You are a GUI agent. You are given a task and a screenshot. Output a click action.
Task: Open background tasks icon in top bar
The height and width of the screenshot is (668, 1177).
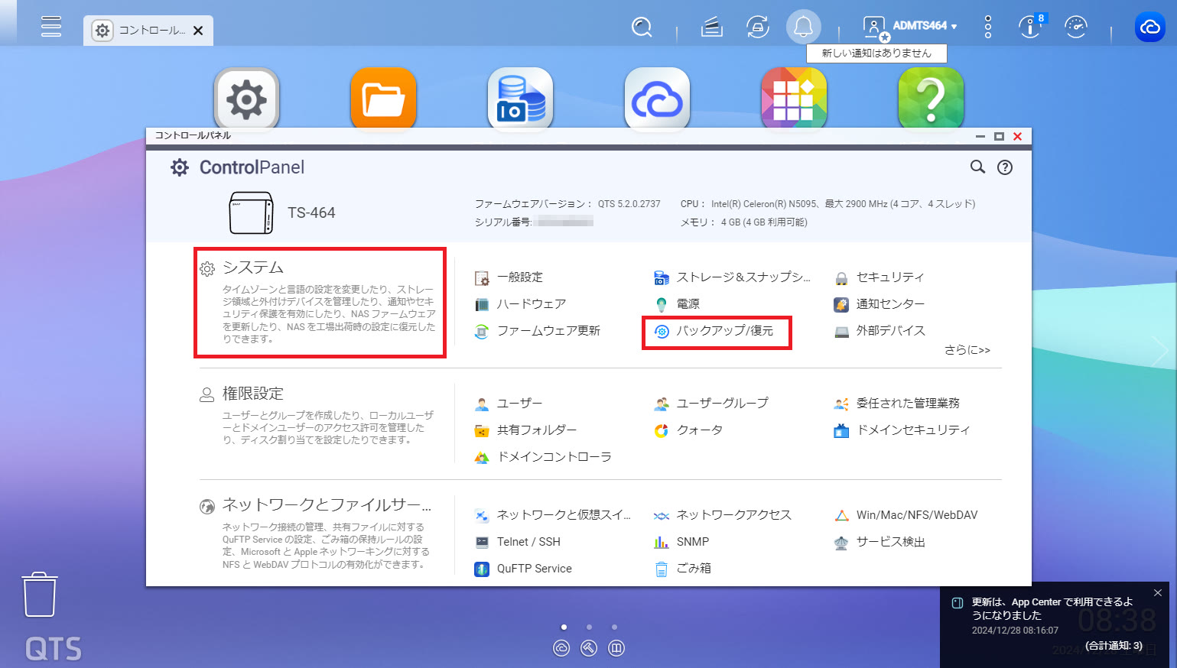tap(712, 28)
